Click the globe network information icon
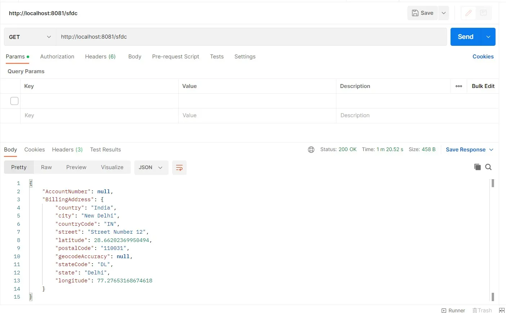Viewport: 506px width, 313px height. pos(311,150)
